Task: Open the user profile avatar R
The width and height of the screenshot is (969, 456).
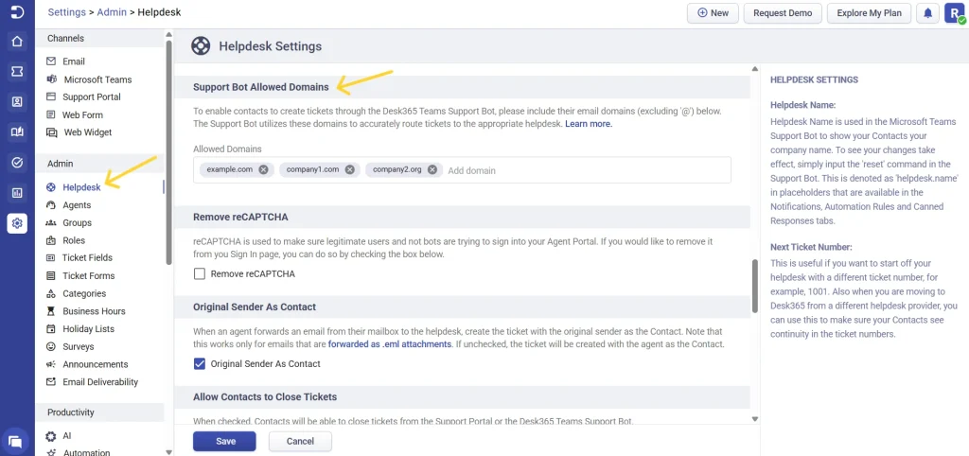Action: 954,13
